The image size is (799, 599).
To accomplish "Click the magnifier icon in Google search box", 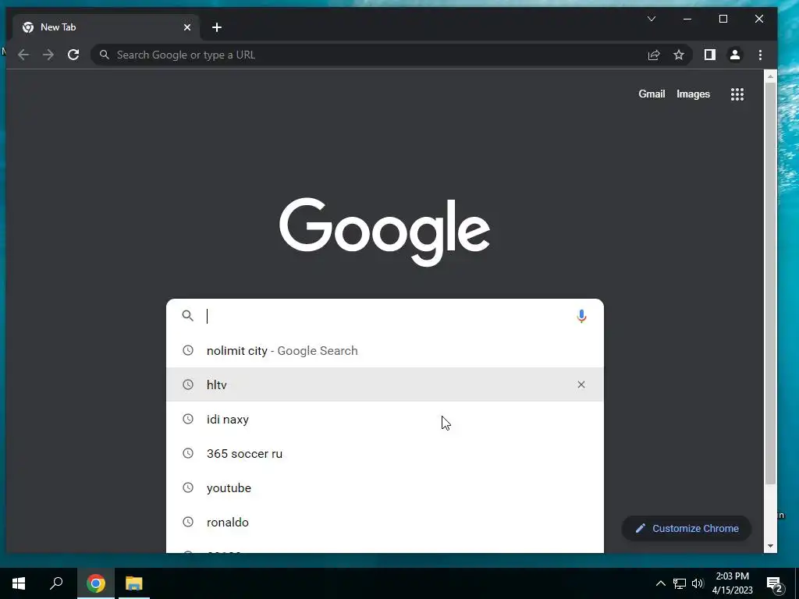I will click(x=187, y=316).
